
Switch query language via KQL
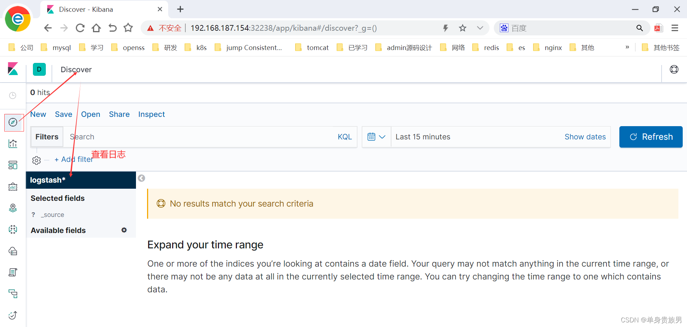(x=345, y=137)
